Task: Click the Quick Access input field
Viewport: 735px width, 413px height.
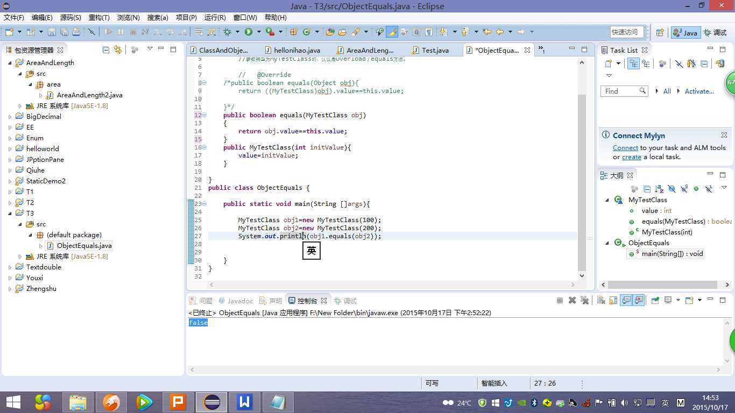Action: tap(627, 32)
